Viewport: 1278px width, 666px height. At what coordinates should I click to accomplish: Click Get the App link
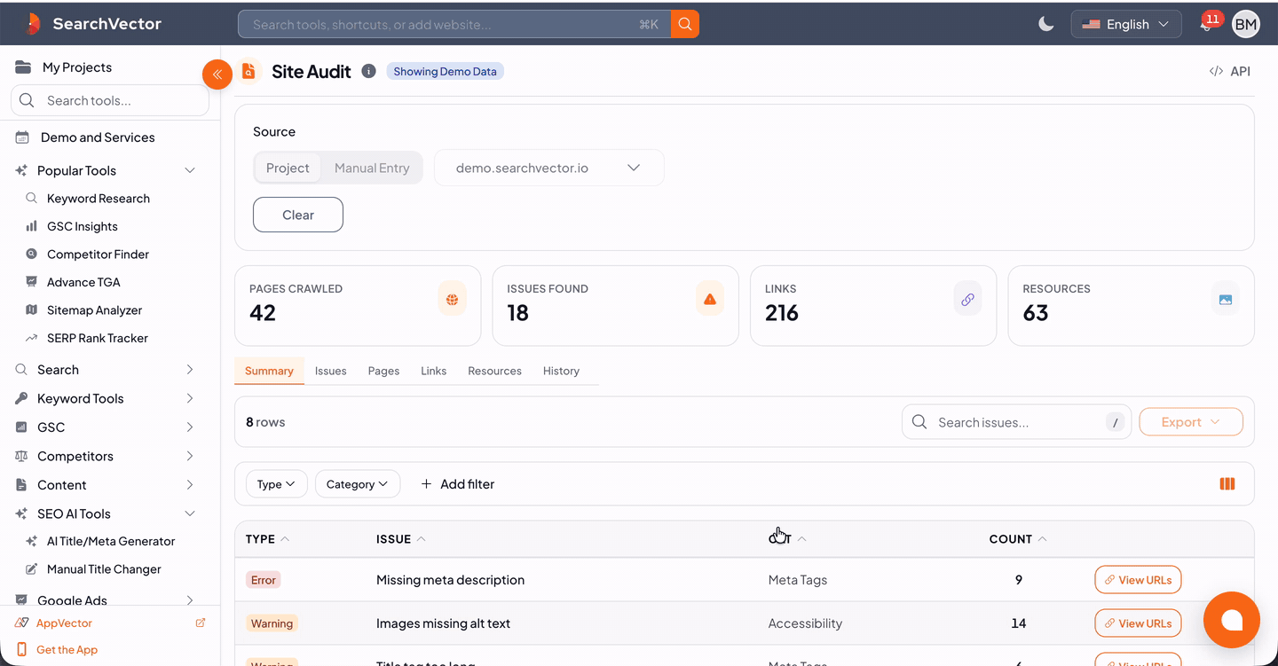67,650
